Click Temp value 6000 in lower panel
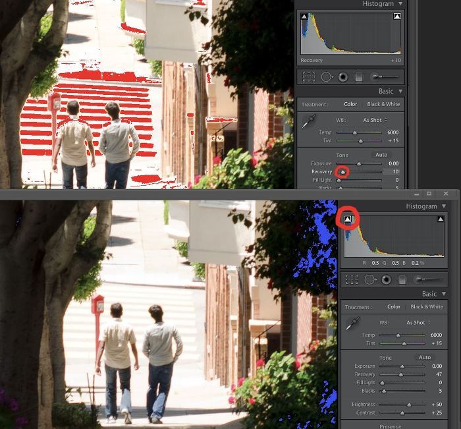 click(436, 335)
